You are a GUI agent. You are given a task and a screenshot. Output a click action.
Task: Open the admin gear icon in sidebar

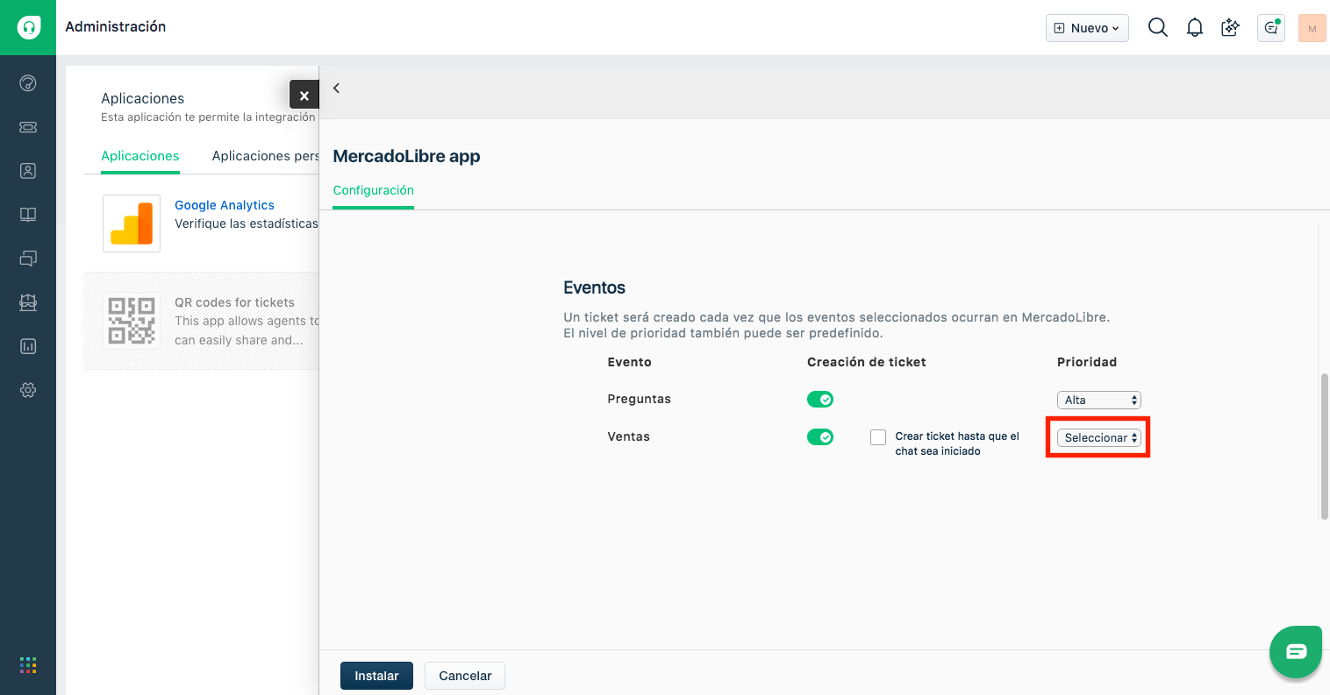pyautogui.click(x=28, y=390)
